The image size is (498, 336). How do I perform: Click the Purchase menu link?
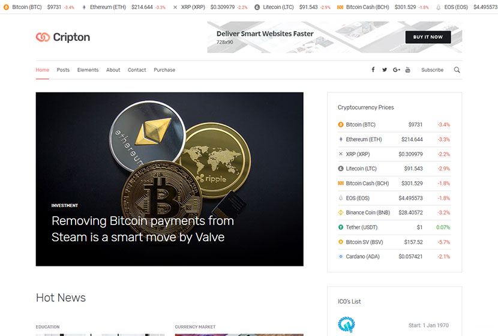coord(164,70)
